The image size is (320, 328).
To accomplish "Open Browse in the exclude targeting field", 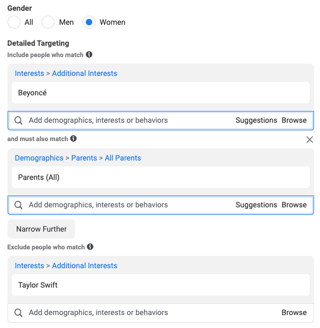I will tap(294, 312).
